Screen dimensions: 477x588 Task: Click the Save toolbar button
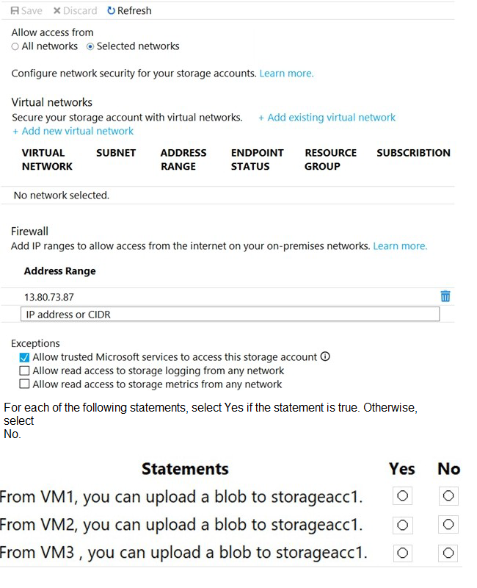[26, 11]
